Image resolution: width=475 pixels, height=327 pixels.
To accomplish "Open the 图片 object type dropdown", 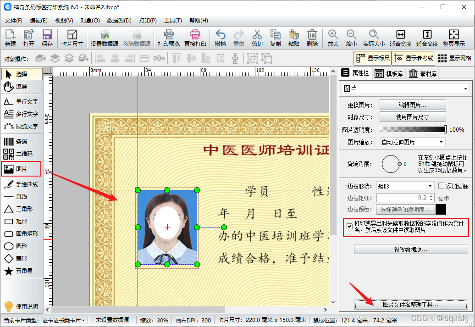I will click(405, 89).
